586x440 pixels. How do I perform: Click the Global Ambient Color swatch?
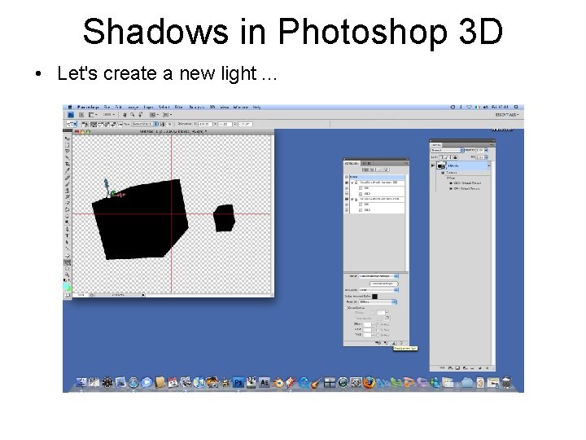(375, 296)
